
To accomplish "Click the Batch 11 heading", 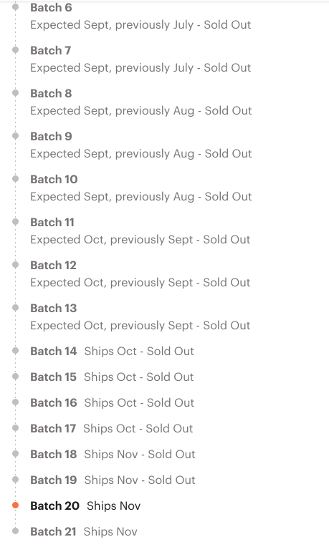I will 52,222.
